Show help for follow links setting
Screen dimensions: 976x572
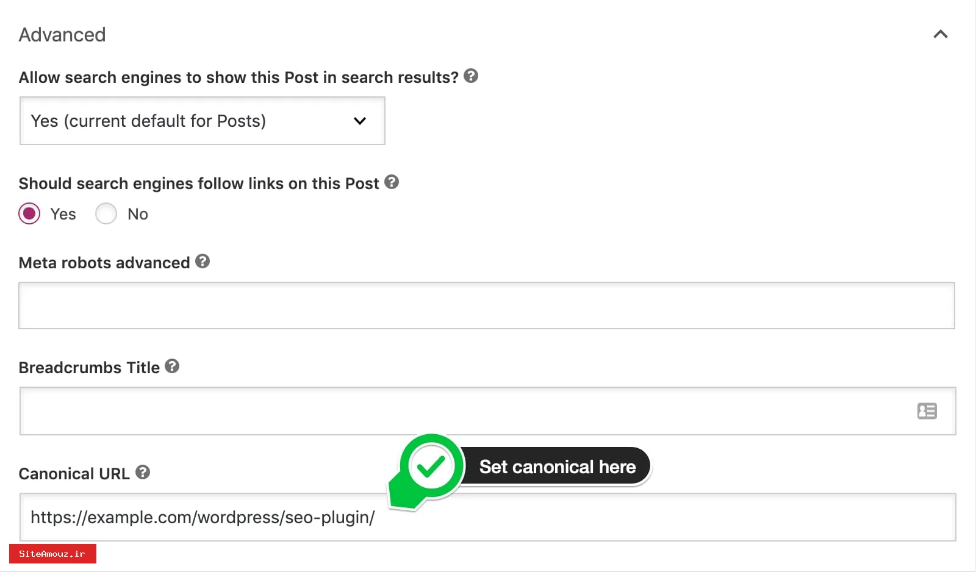[x=392, y=182]
